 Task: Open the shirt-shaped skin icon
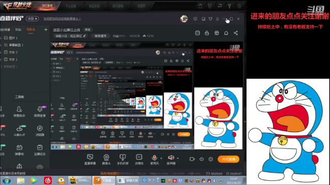click(210, 19)
